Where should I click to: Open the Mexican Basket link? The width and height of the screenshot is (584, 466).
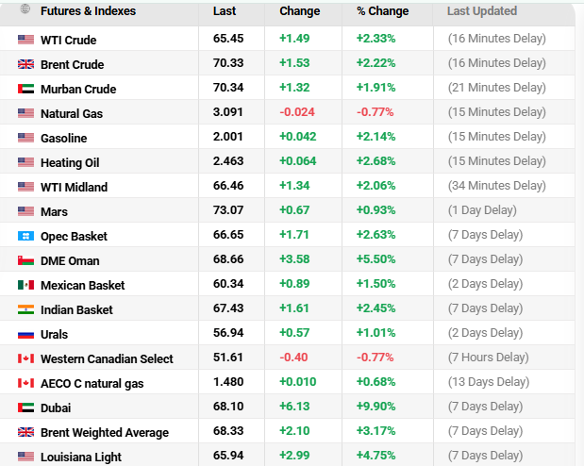tap(82, 285)
